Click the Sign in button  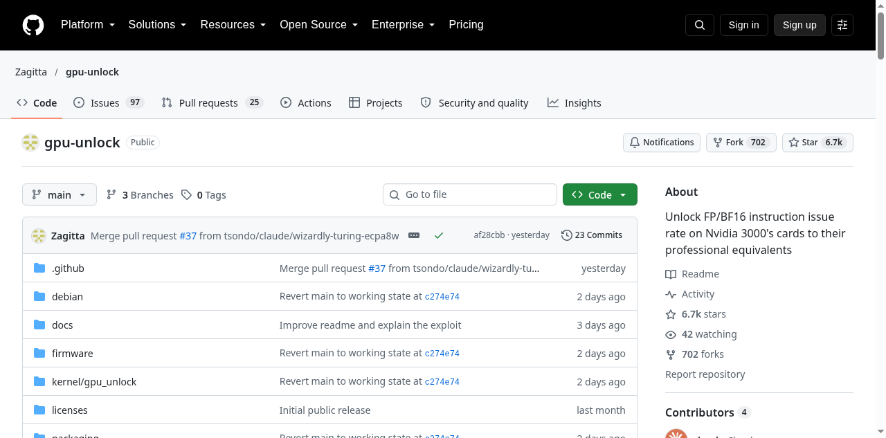744,25
